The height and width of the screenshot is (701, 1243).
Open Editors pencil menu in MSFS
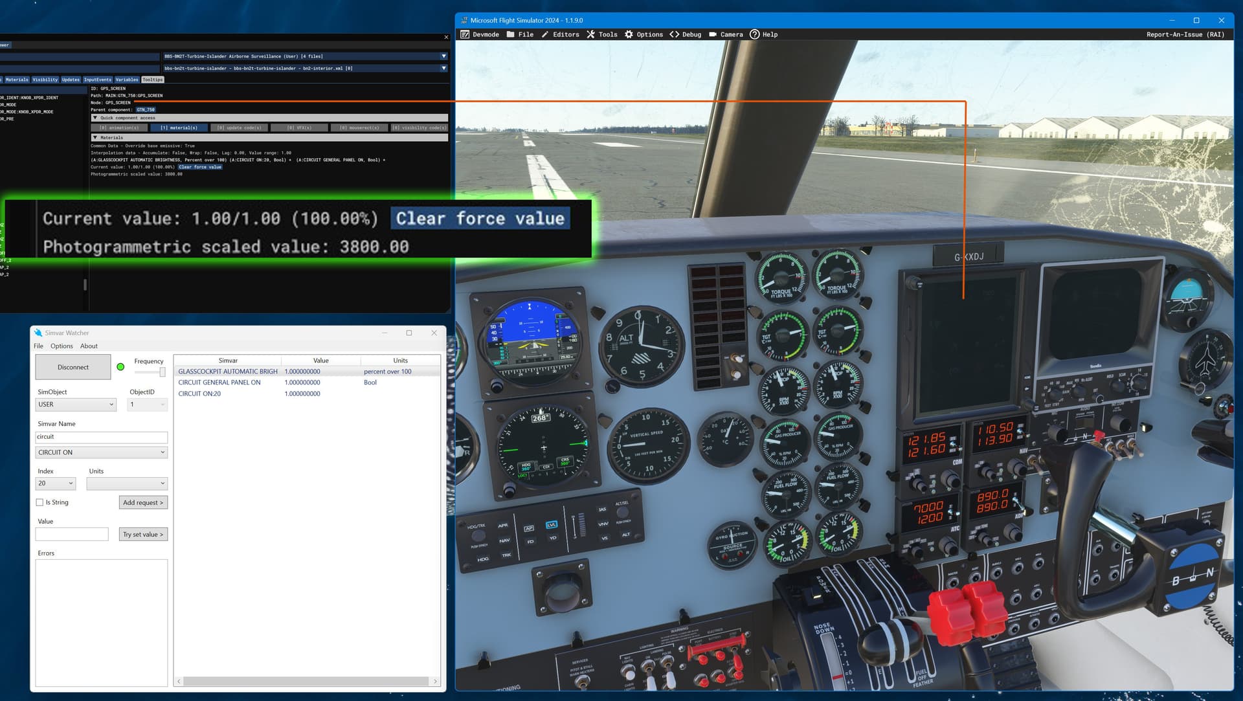[560, 34]
